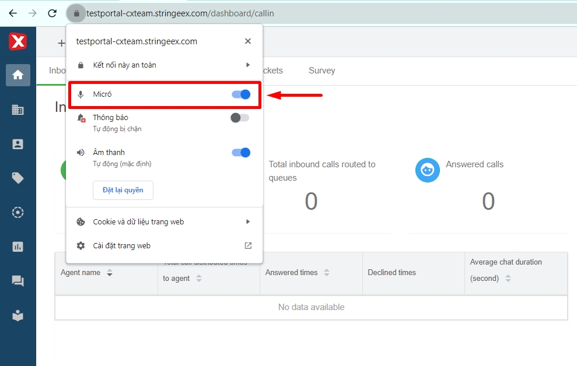
Task: Open the chat bubbles sidebar icon
Action: point(18,281)
